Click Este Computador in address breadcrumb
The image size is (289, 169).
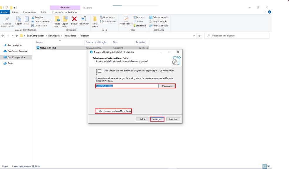35,36
